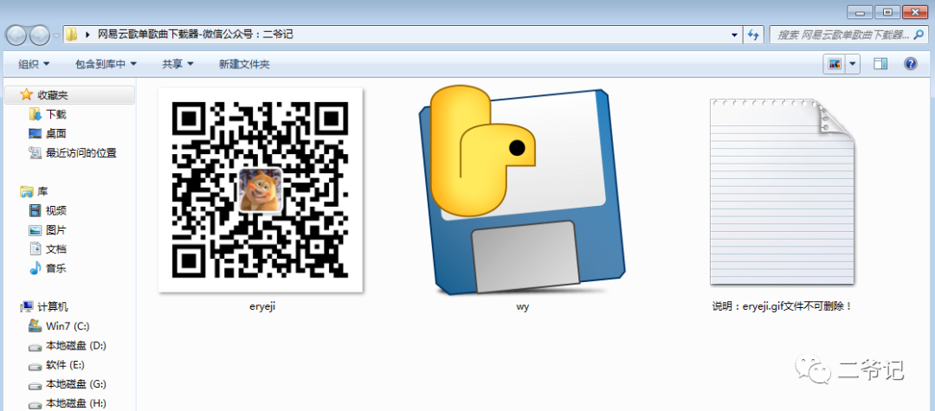Maximize the Explorer window

888,12
